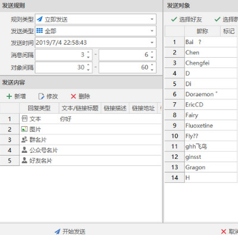
Task: Click the 公众号名片 person icon in row 4
Action: [24, 150]
